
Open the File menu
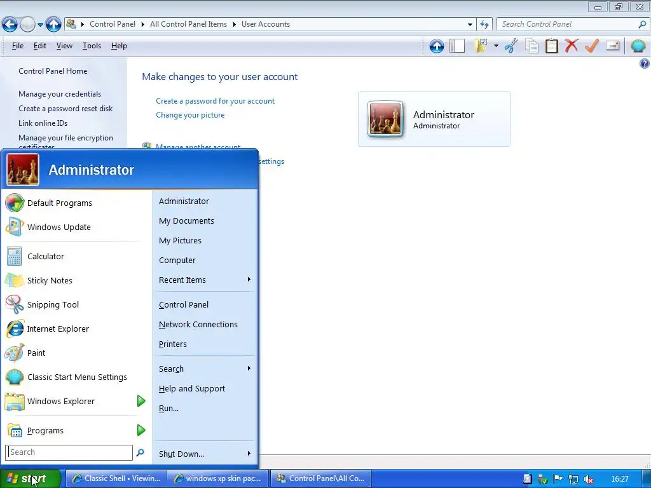(x=17, y=46)
